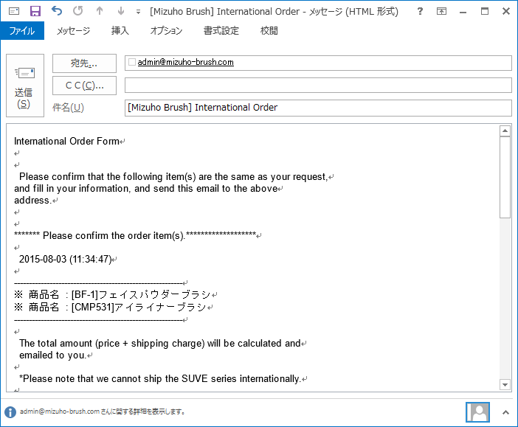
Task: Click the date text 2015-08-03 (11:34:47)
Action: [66, 260]
